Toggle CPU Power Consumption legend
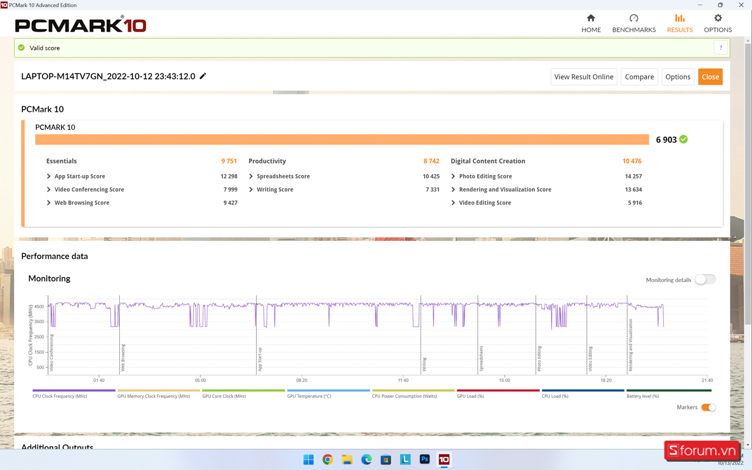The width and height of the screenshot is (752, 470). [x=413, y=394]
